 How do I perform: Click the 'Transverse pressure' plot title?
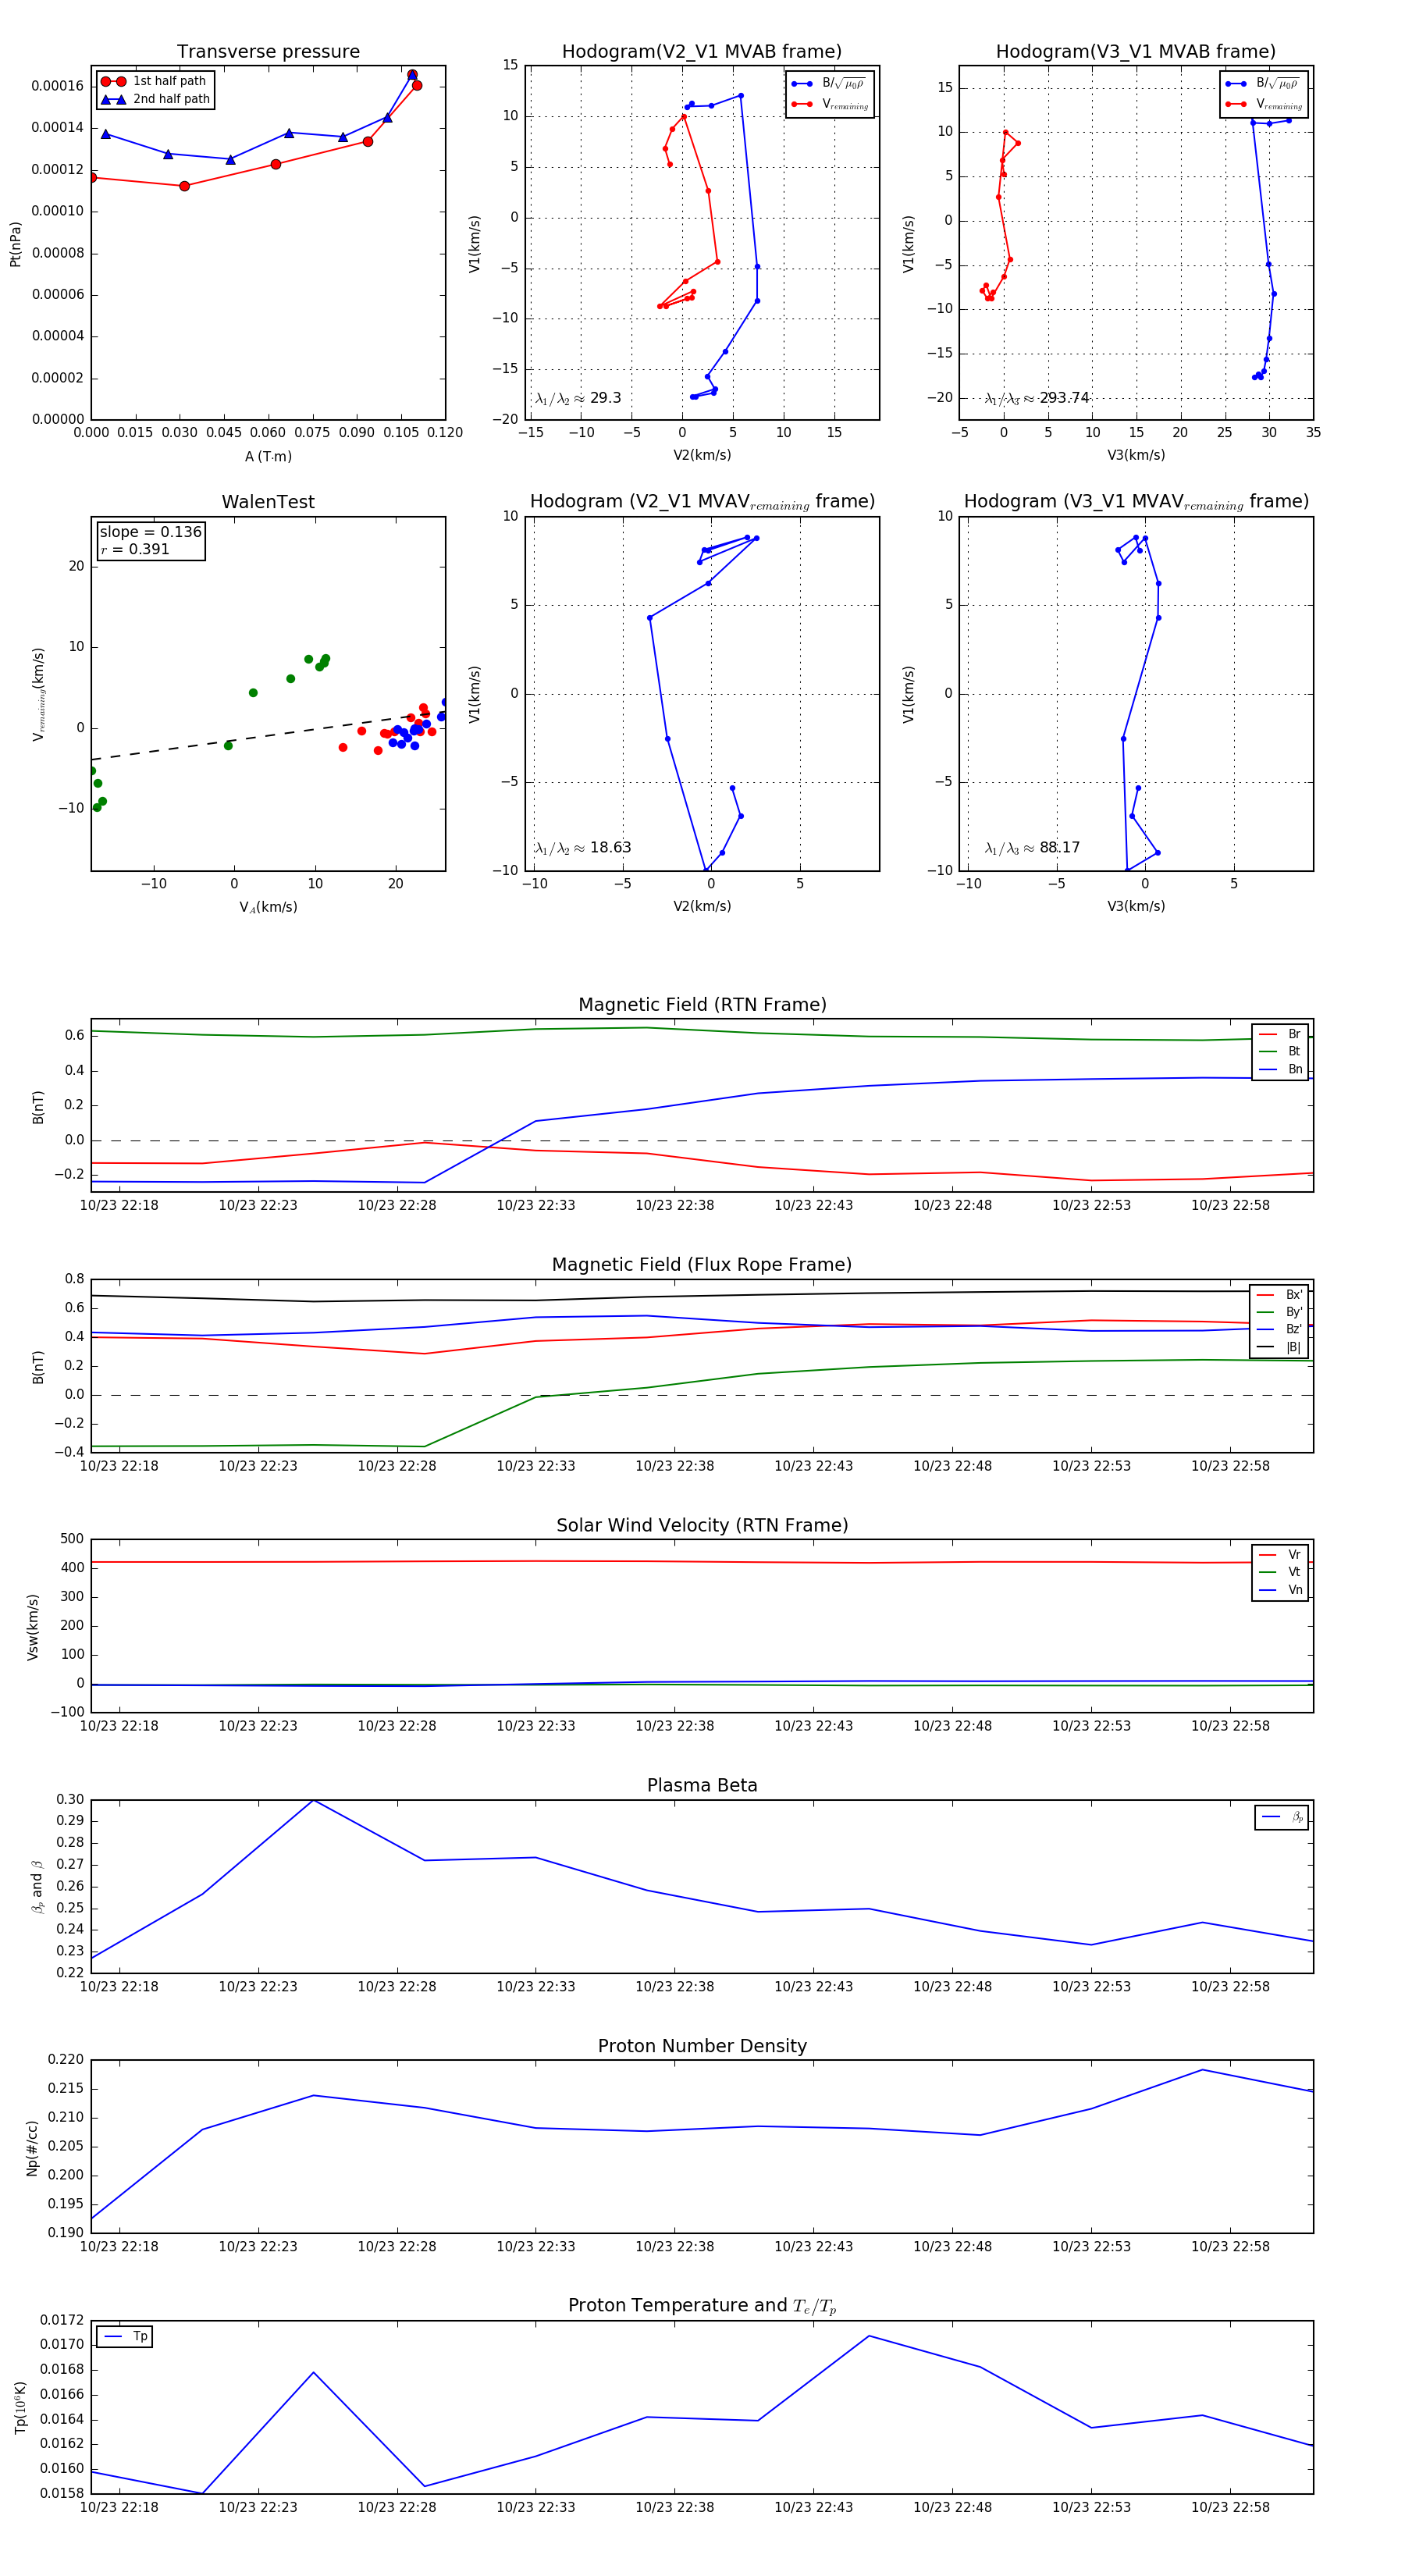click(x=268, y=52)
